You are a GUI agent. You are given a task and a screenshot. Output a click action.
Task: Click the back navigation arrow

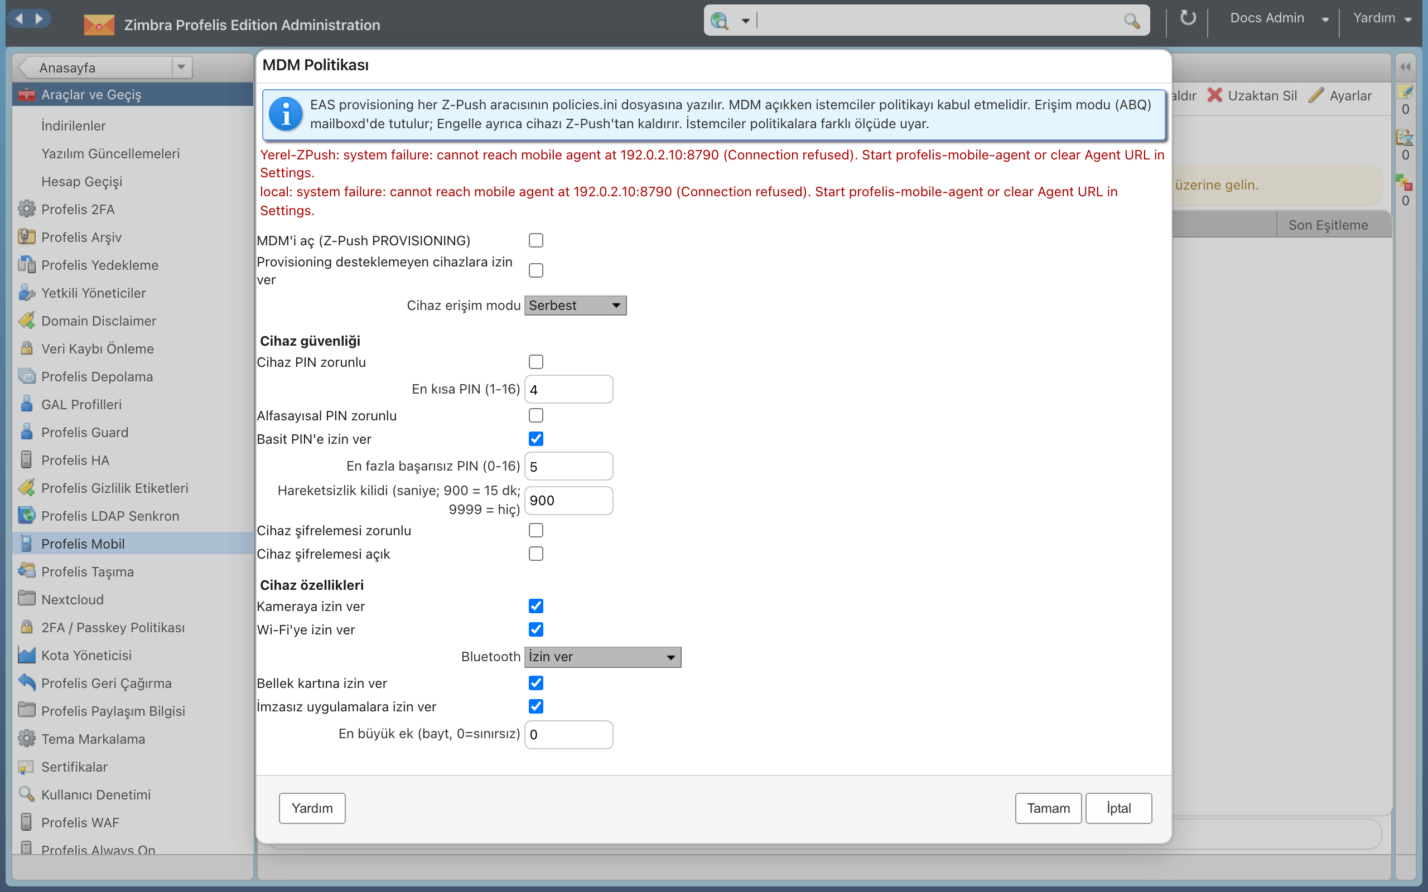(20, 18)
